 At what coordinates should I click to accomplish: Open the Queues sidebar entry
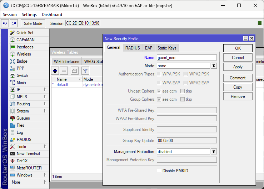[x=29, y=118]
